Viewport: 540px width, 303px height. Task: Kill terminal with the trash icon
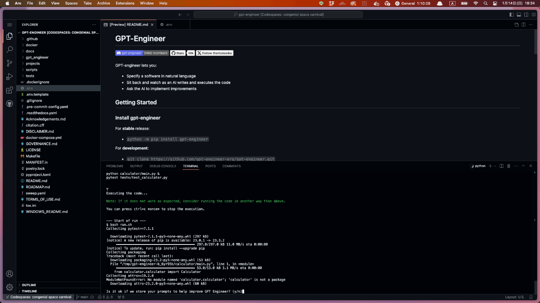(509, 166)
